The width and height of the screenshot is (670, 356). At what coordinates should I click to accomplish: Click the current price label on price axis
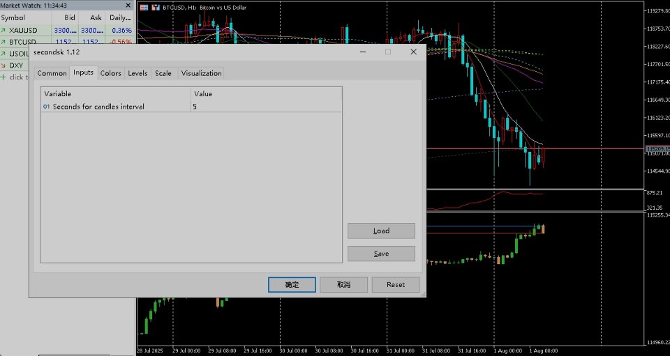point(657,148)
